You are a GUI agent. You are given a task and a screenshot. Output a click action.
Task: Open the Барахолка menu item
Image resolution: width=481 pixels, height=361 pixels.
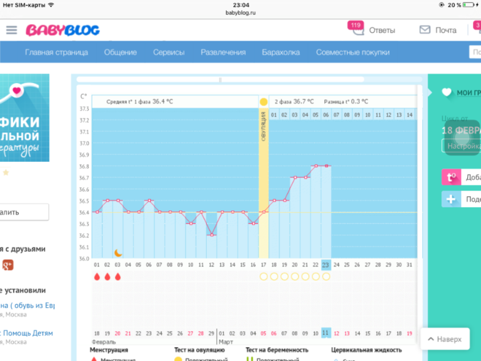coord(280,52)
